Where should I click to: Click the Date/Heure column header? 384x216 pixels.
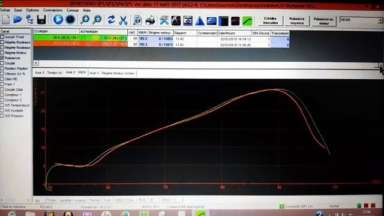tap(235, 33)
